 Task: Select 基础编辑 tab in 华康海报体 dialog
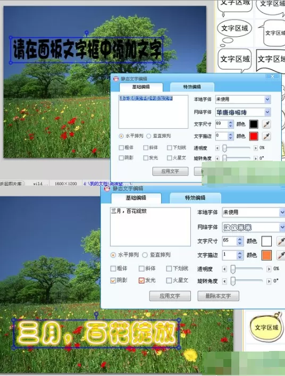click(x=141, y=87)
